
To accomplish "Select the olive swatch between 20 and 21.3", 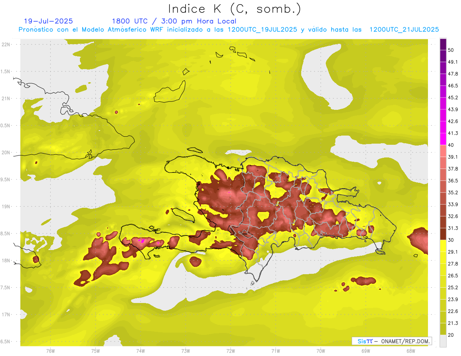I will (x=443, y=329).
